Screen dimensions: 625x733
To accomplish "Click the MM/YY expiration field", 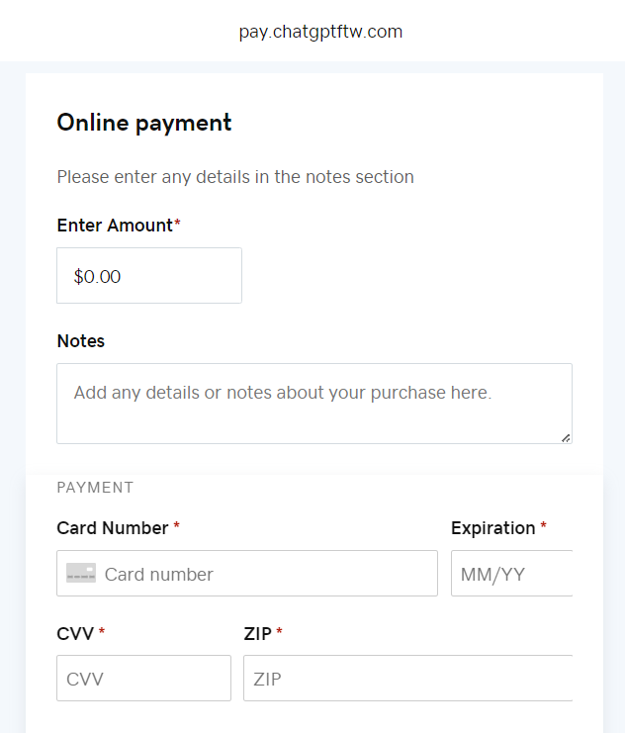I will [x=511, y=574].
